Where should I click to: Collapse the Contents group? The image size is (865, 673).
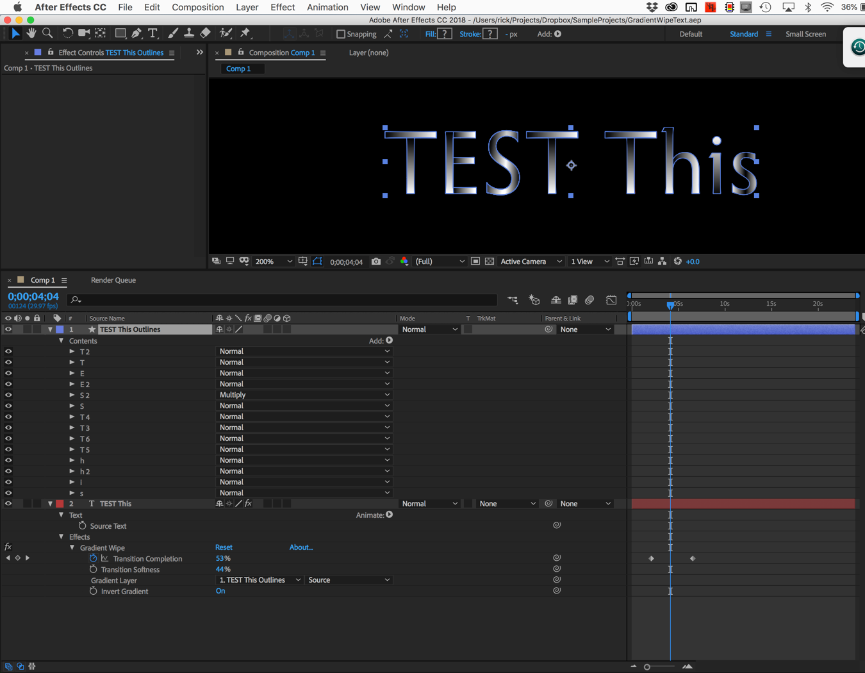62,341
